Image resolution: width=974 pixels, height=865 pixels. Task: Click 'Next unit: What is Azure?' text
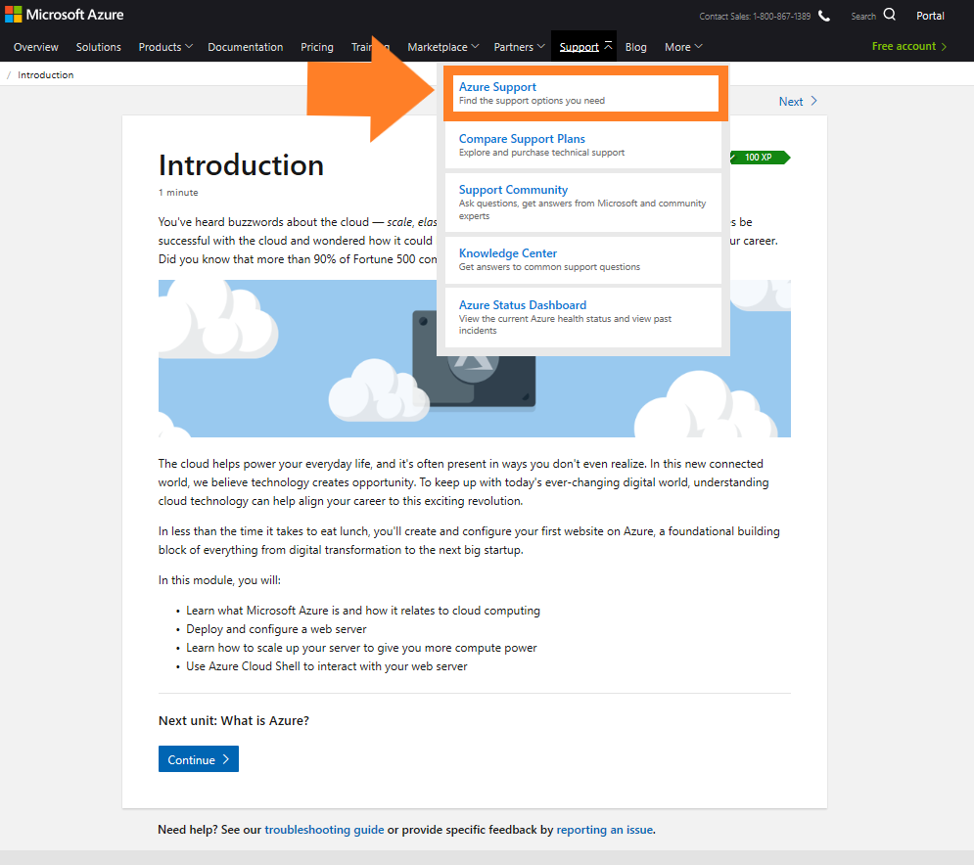(x=234, y=720)
